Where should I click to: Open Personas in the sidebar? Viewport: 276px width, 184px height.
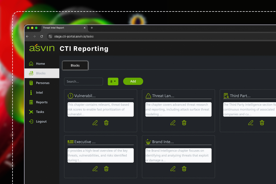click(x=42, y=83)
